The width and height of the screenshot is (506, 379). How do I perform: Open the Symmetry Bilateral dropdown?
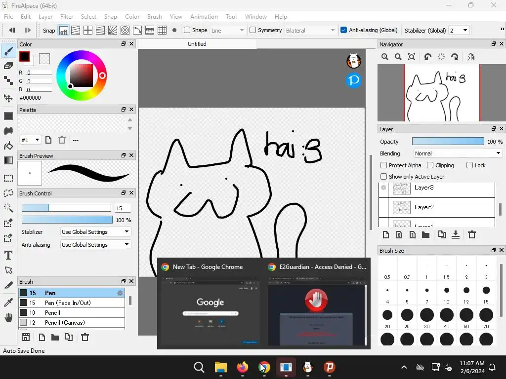(310, 30)
